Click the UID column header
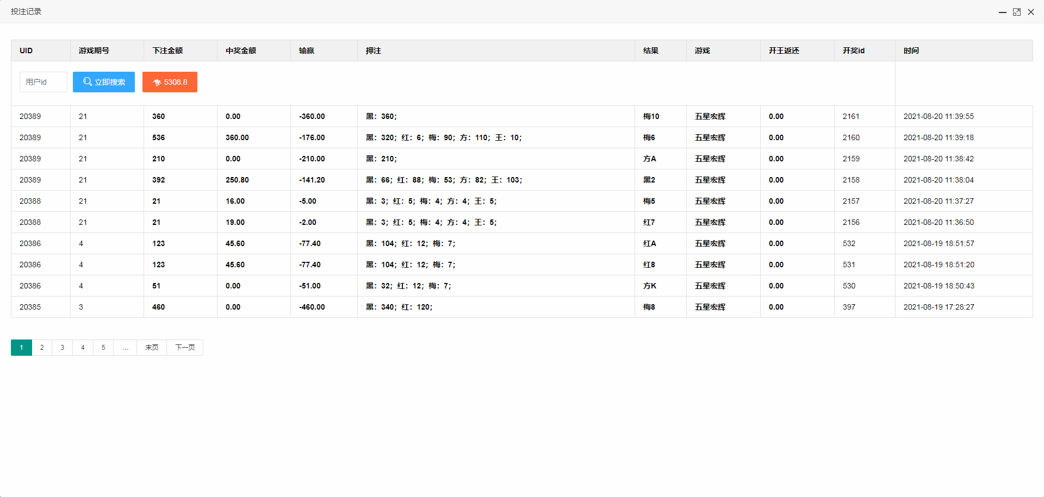 tap(26, 51)
